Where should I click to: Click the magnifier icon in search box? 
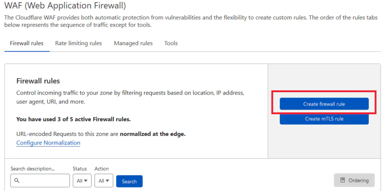tap(17, 181)
